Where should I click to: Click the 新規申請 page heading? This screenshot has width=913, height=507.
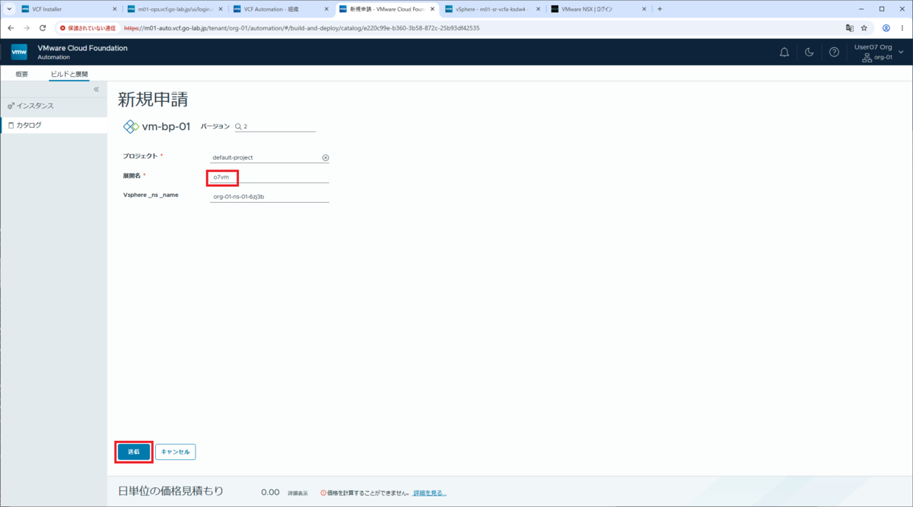click(x=153, y=100)
